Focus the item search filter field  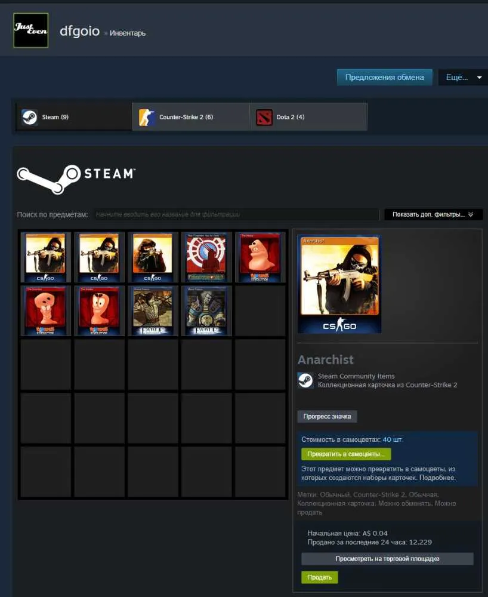[236, 214]
